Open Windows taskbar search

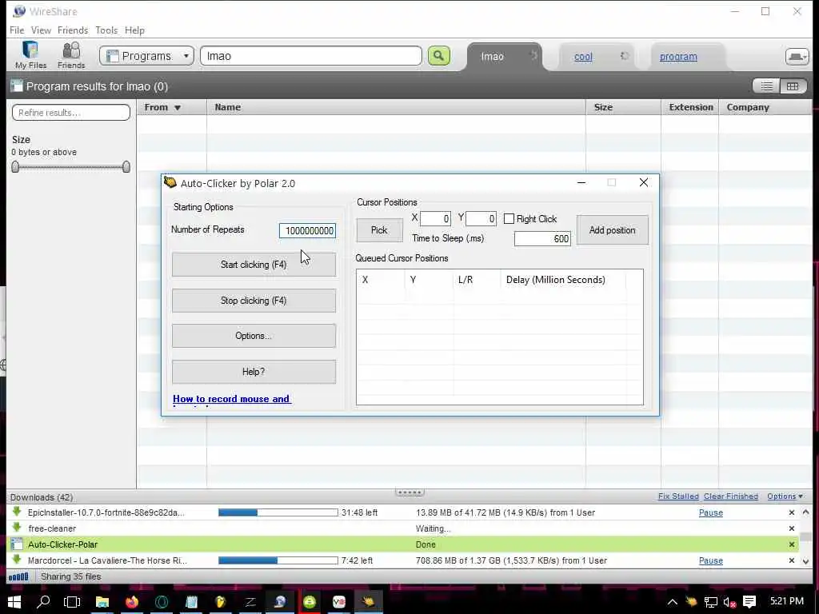coord(43,602)
